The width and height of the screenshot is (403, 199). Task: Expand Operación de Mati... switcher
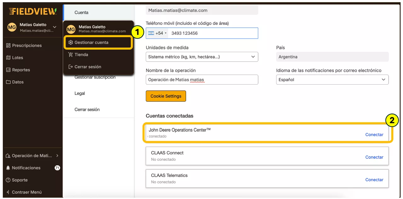click(x=32, y=156)
